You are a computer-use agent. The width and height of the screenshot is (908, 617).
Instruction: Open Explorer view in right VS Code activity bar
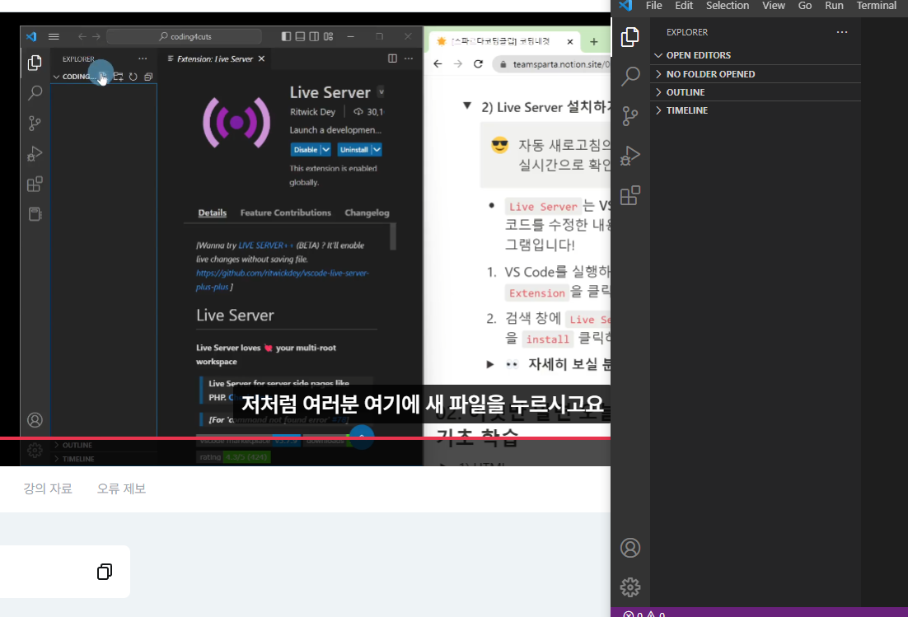630,37
